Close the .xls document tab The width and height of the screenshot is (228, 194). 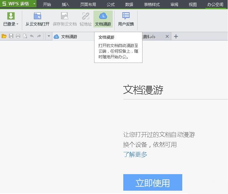167,36
